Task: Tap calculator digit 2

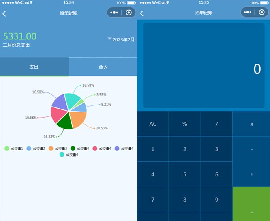Action: coord(185,149)
